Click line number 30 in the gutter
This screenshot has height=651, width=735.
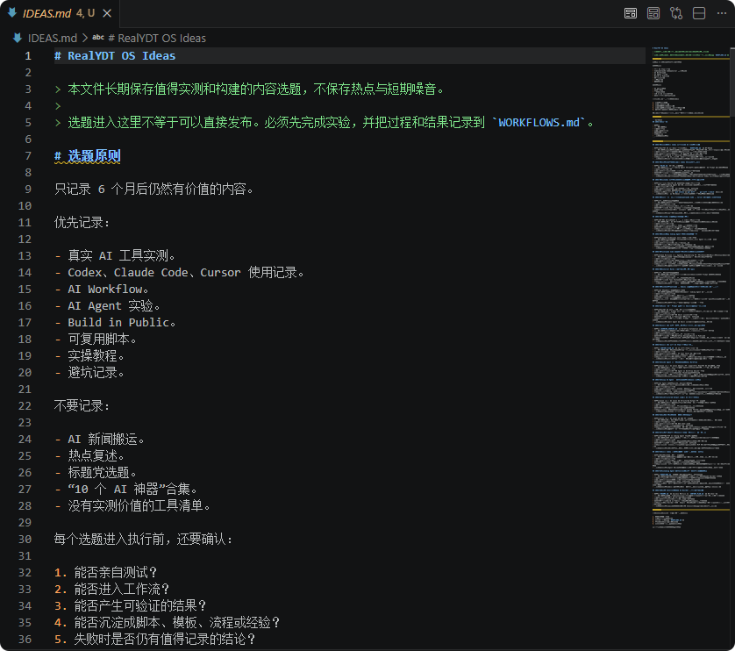pyautogui.click(x=25, y=539)
